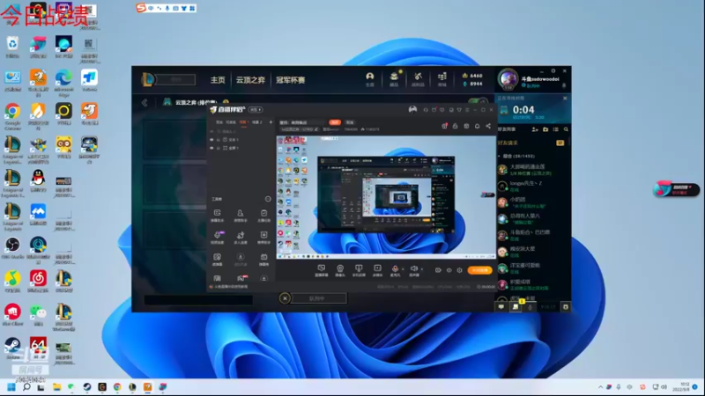Open the orientation dropdown beside streaming app logo
The image size is (705, 396).
256,109
